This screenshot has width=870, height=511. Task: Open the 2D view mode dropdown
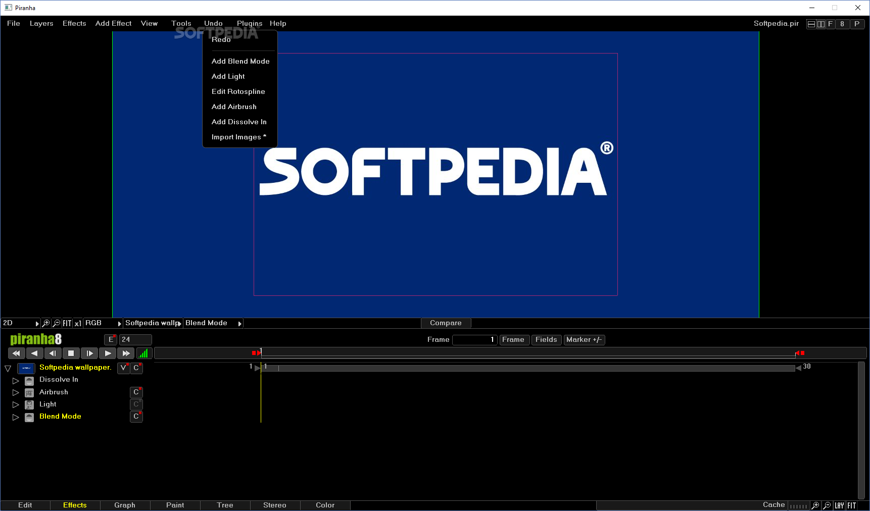tap(21, 323)
